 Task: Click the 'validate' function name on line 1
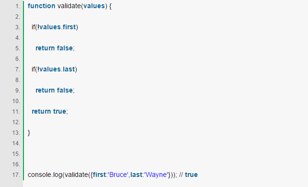point(69,6)
